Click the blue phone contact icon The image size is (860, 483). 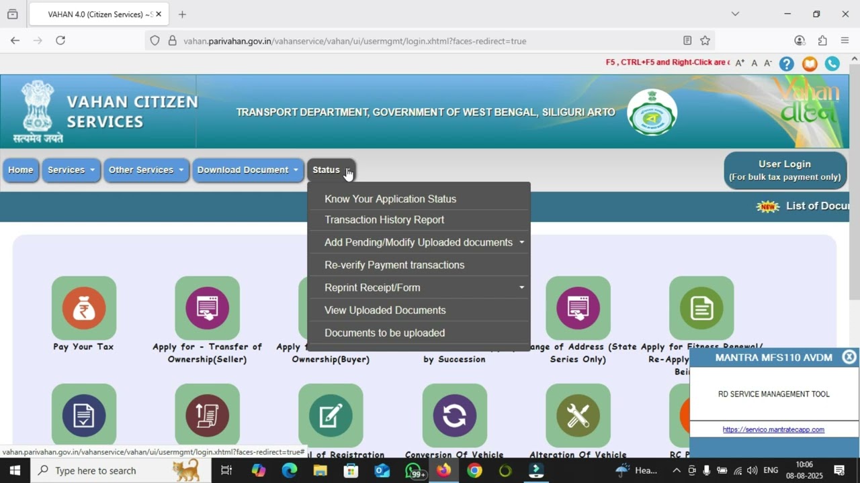[x=832, y=64]
